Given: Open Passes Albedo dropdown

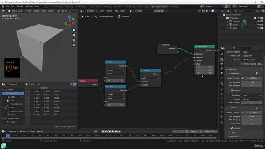Looking at the screenshot, I should (252, 99).
